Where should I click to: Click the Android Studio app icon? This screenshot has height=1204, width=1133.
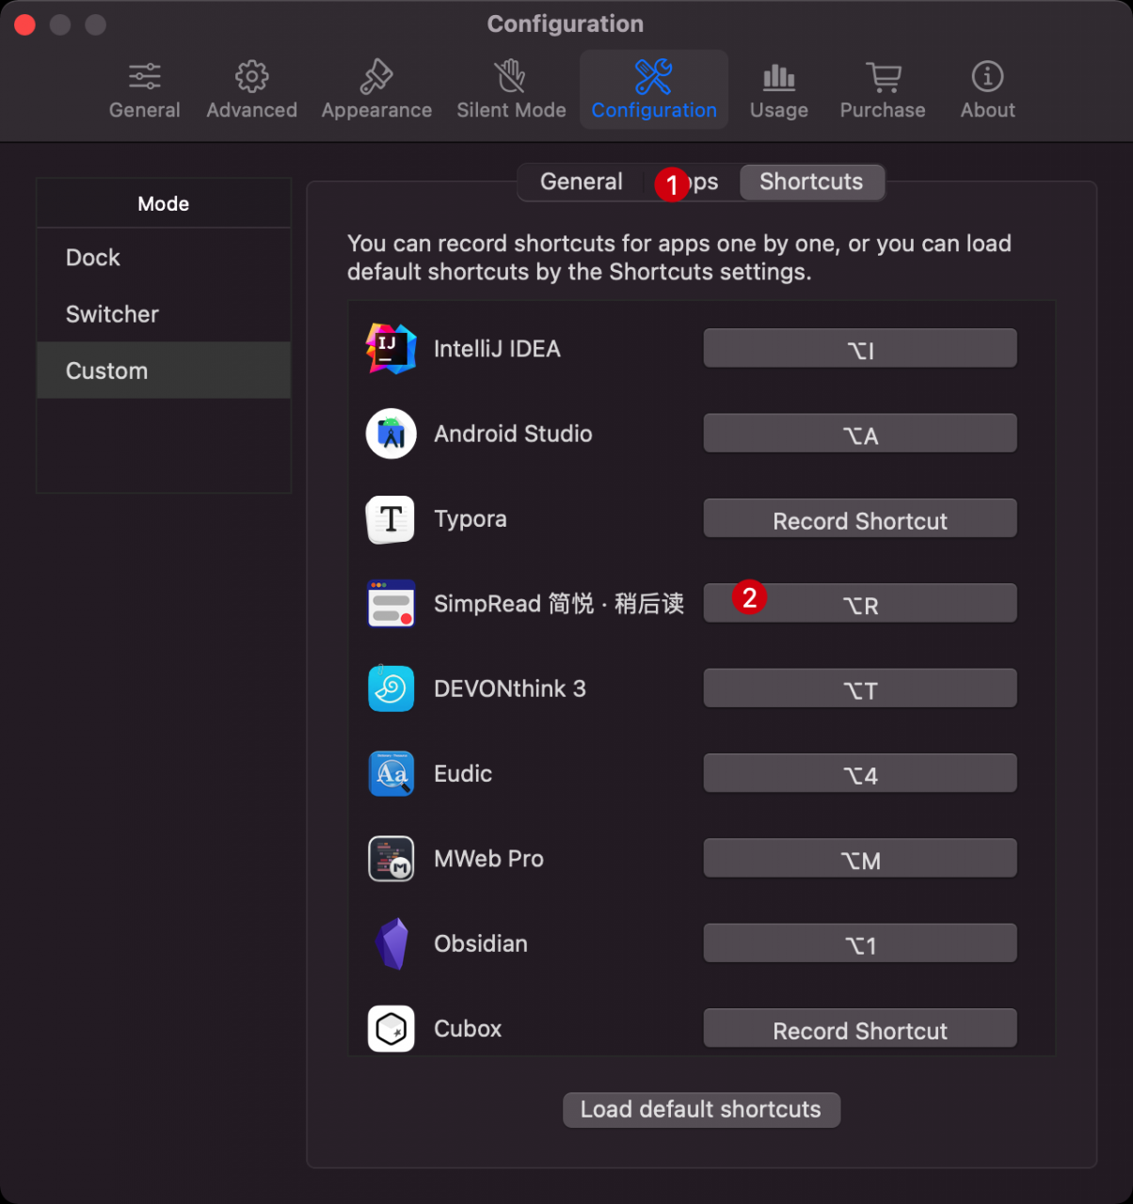click(x=391, y=434)
